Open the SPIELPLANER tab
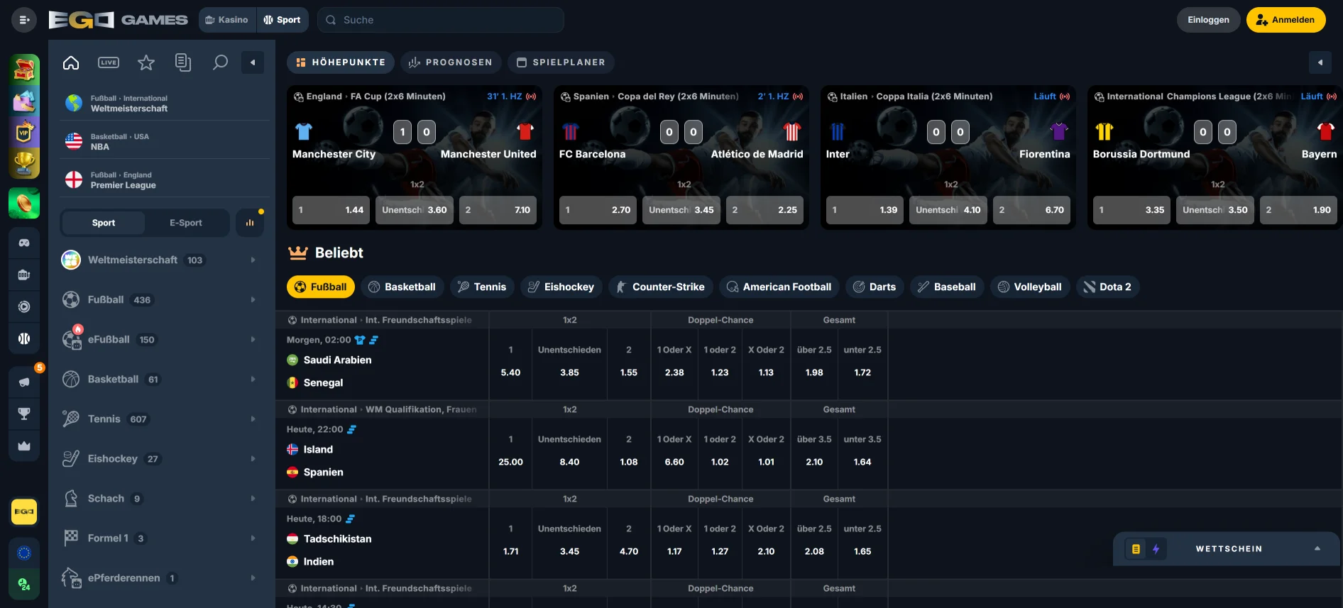Screen dimensions: 1343x608 [x=561, y=62]
